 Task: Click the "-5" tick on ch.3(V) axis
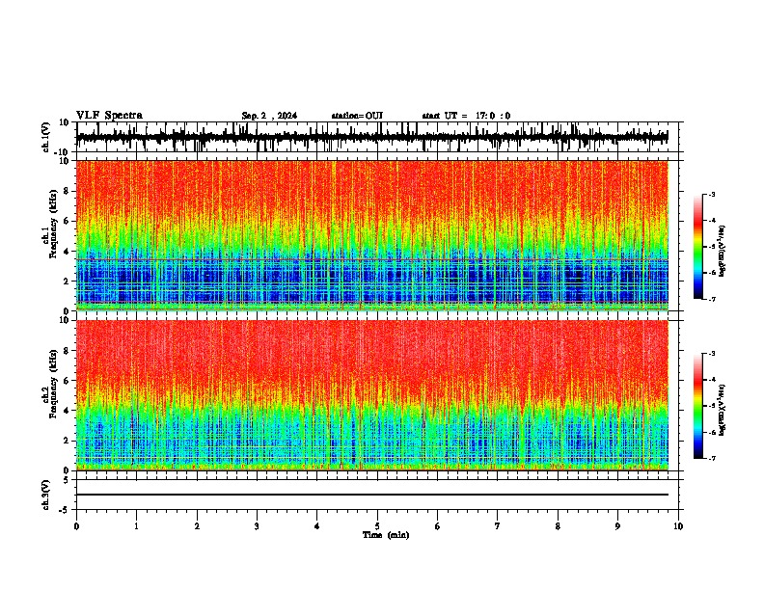65,510
